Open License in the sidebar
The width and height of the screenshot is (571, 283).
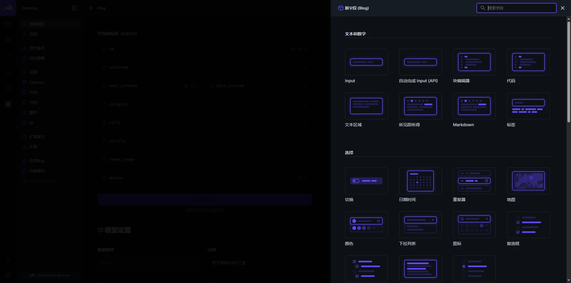50,82
